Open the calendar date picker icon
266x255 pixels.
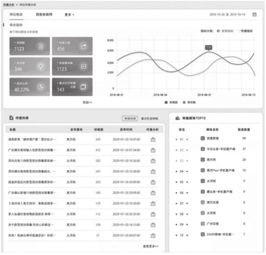pos(254,15)
